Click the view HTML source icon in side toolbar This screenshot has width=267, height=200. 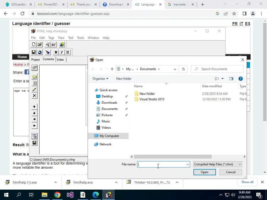point(34,136)
